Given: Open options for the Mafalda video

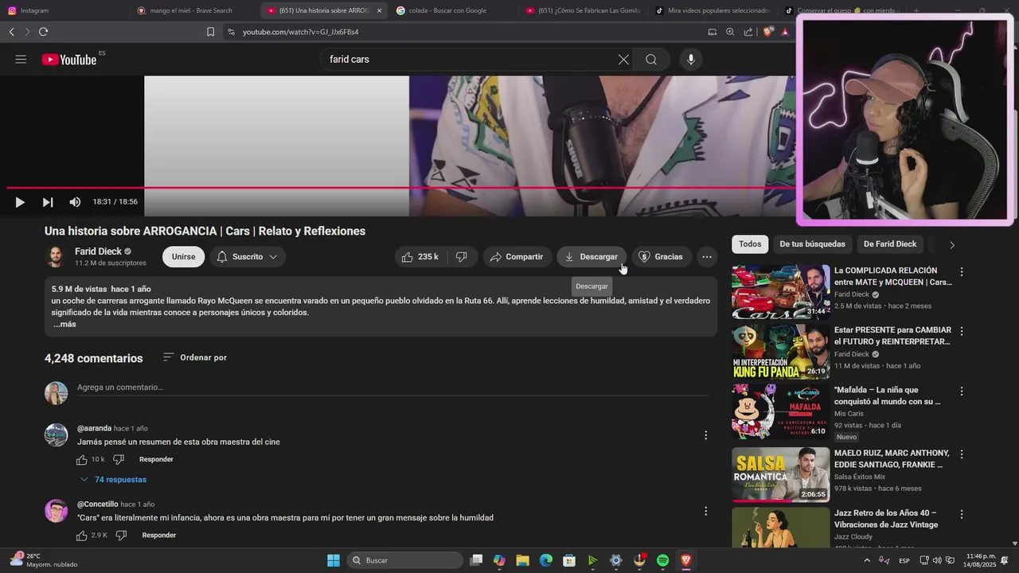Looking at the screenshot, I should tap(962, 392).
